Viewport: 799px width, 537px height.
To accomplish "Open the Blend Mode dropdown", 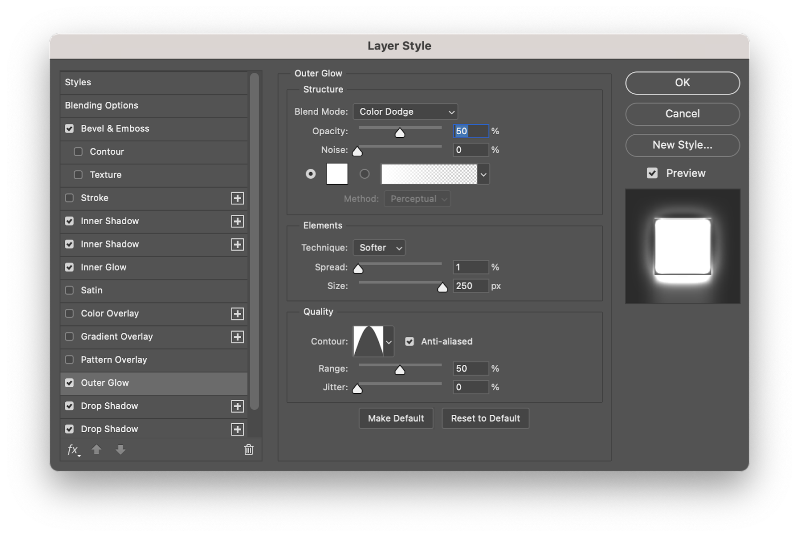I will [405, 112].
